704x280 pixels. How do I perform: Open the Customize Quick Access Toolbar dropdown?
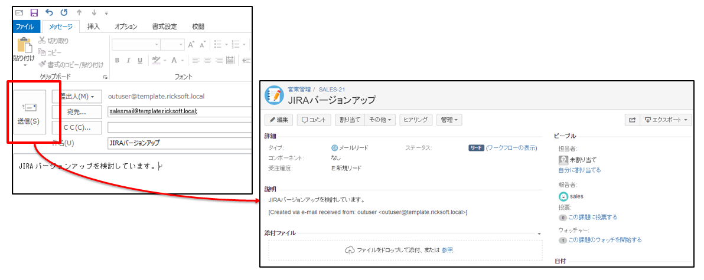(106, 13)
